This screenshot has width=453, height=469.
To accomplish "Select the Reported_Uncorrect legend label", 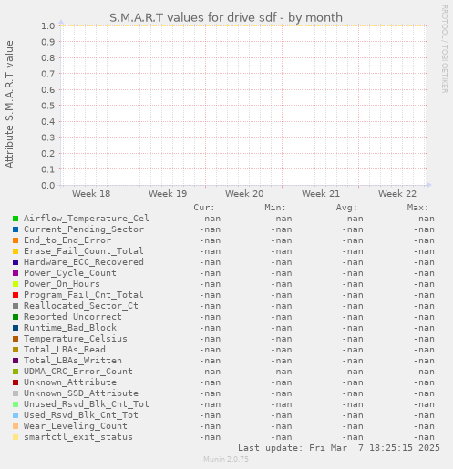I will coord(73,317).
